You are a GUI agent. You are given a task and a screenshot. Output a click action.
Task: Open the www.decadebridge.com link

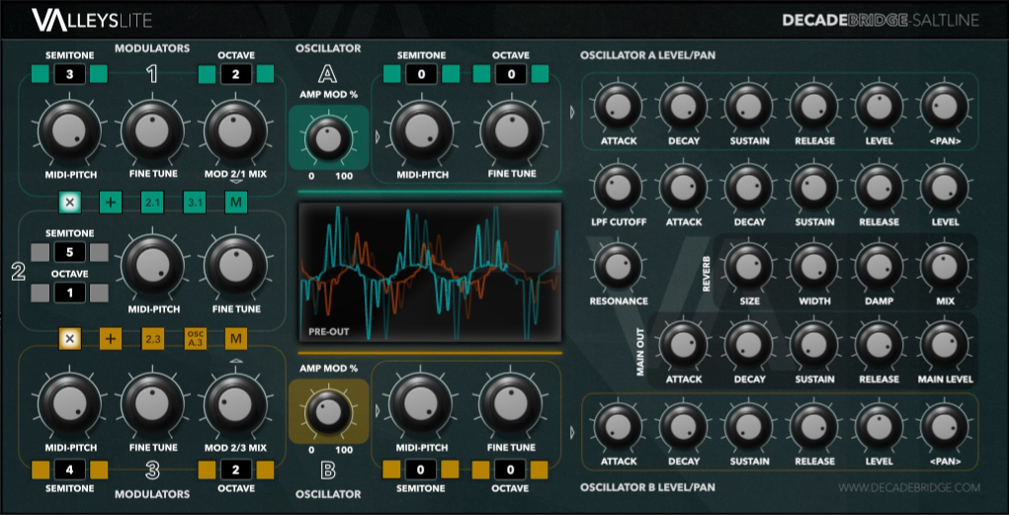point(908,487)
